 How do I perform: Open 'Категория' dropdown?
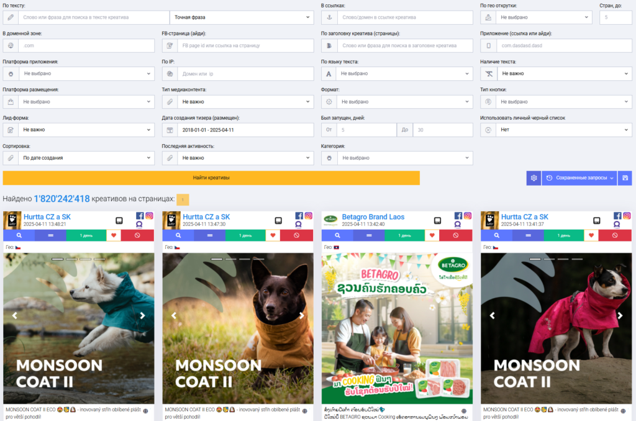click(x=404, y=158)
